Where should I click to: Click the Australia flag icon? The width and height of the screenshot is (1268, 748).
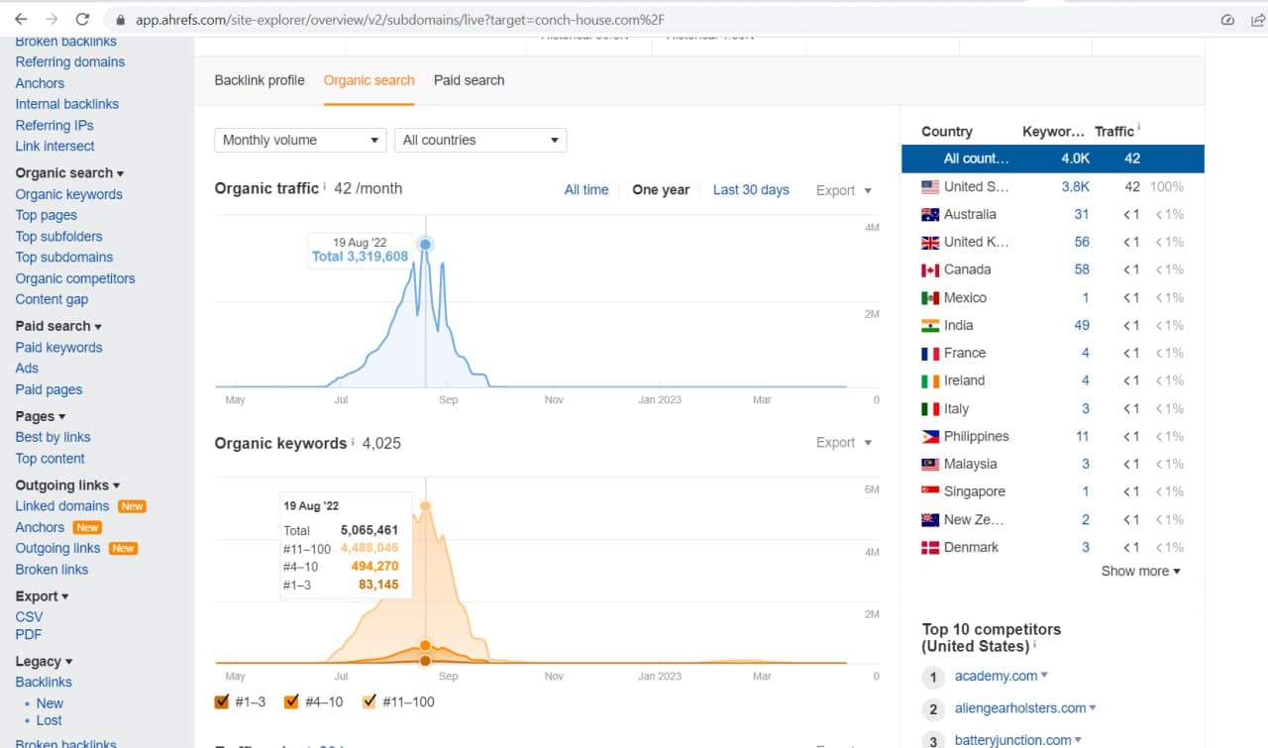pyautogui.click(x=930, y=214)
